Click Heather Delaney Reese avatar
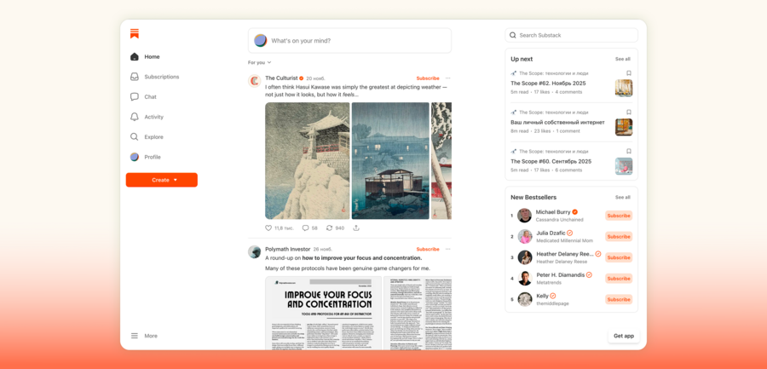The height and width of the screenshot is (369, 767). click(x=524, y=257)
